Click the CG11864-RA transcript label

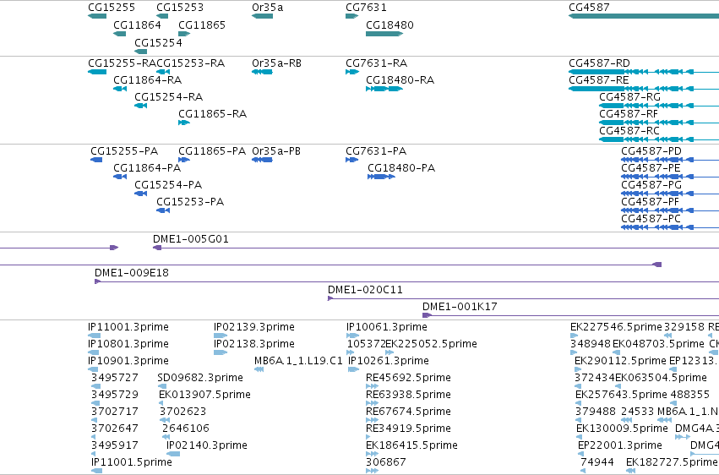pyautogui.click(x=148, y=79)
